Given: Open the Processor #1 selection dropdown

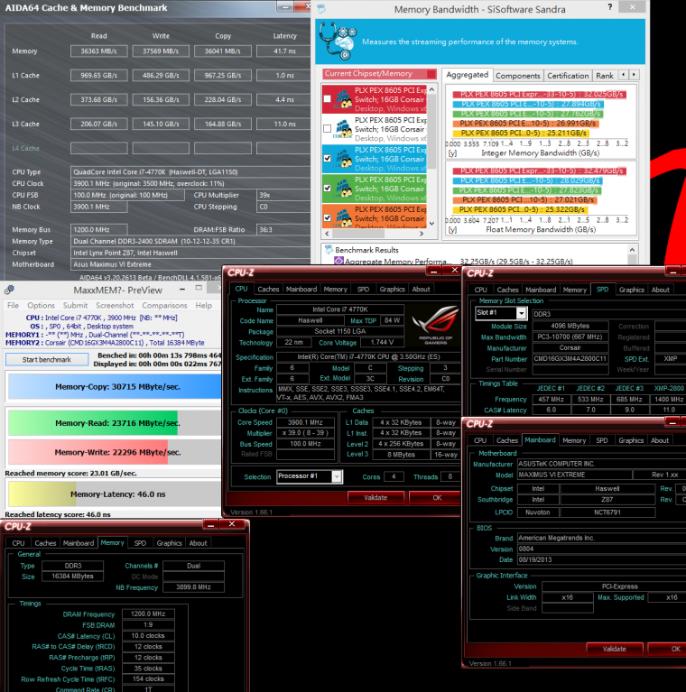Looking at the screenshot, I should (337, 476).
